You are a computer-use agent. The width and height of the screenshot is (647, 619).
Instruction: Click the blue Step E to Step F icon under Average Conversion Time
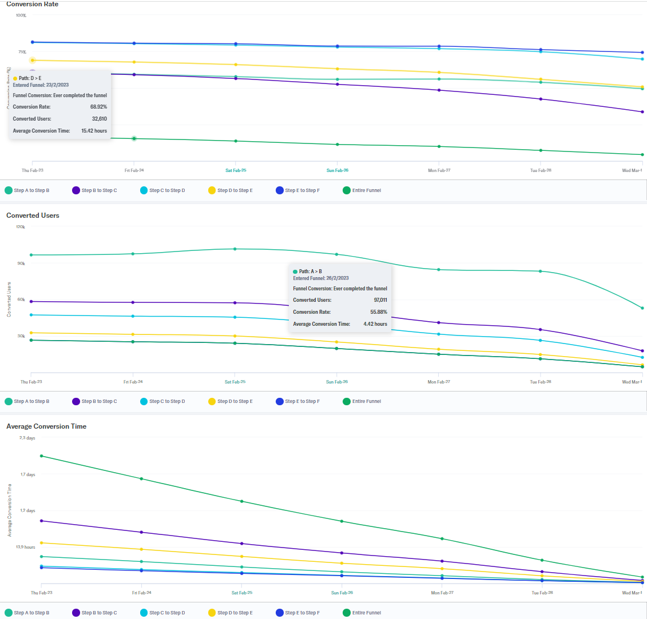tap(280, 612)
